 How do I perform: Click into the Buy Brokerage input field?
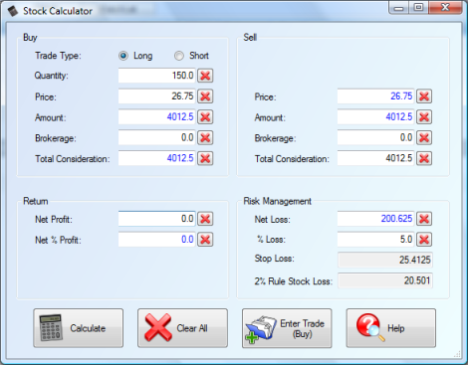pyautogui.click(x=157, y=137)
